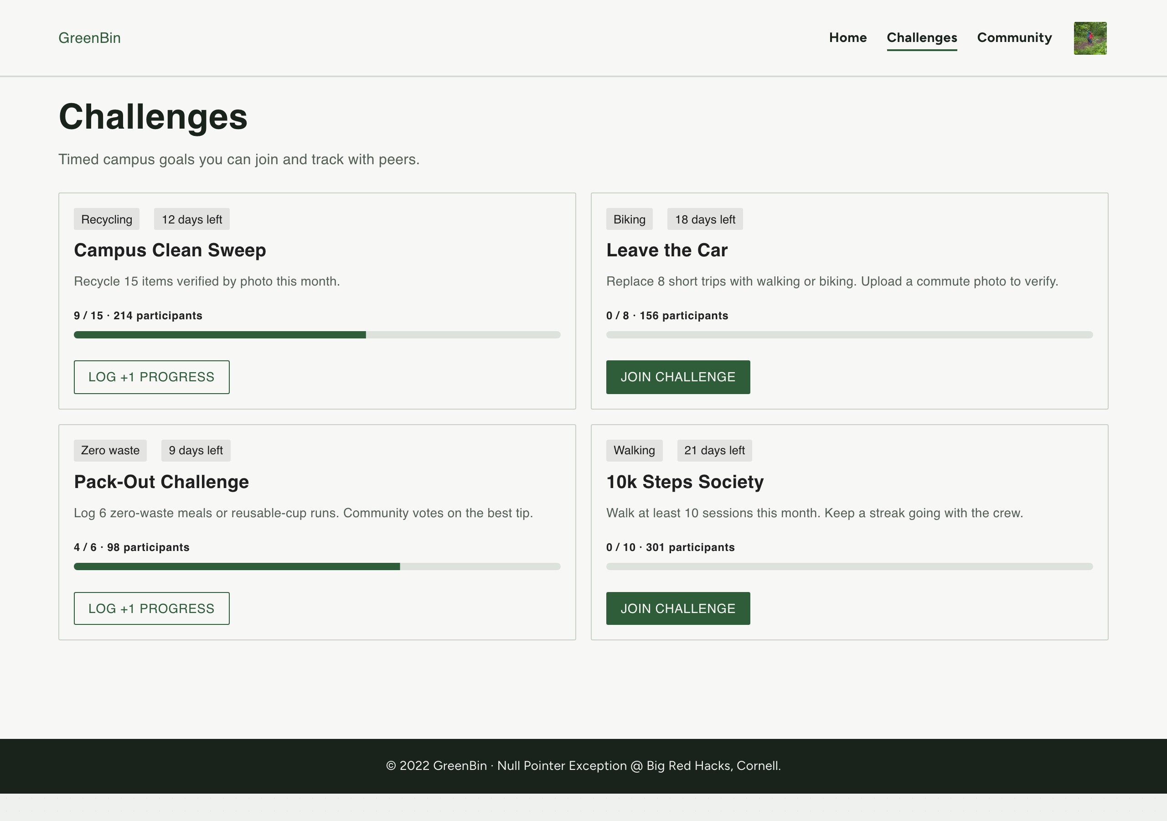Click 'Log 6 zero-waste meals' description
This screenshot has height=821, width=1167.
[x=304, y=513]
